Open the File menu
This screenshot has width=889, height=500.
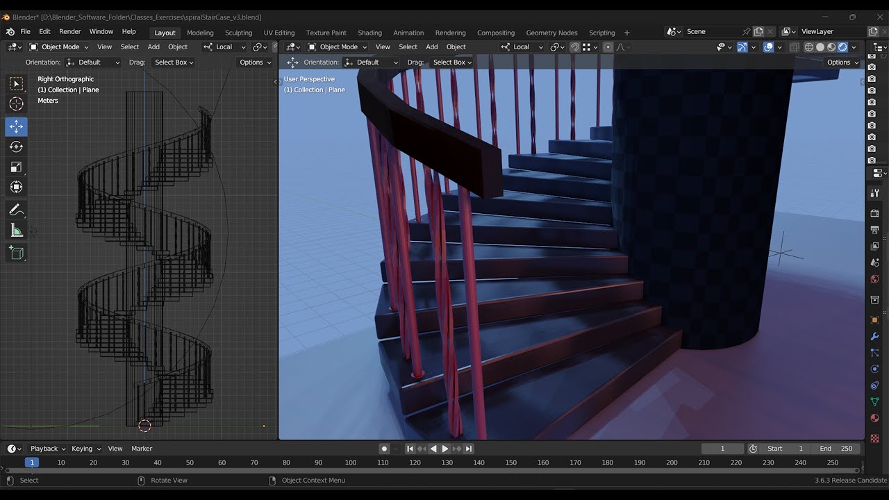25,32
